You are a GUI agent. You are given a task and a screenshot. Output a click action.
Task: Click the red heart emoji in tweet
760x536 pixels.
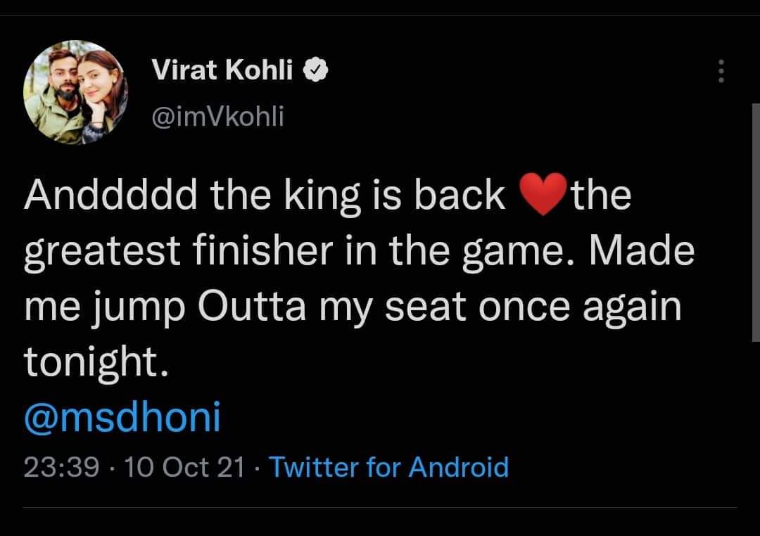click(x=543, y=194)
